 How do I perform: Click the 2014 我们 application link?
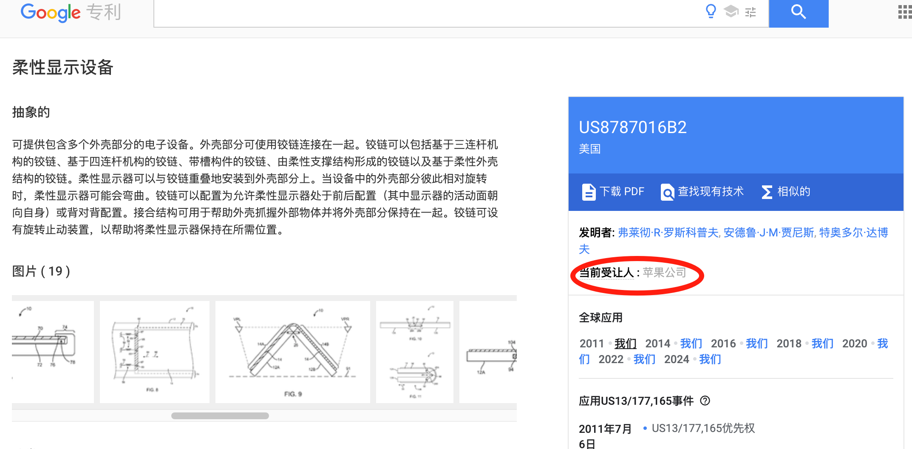(x=691, y=344)
